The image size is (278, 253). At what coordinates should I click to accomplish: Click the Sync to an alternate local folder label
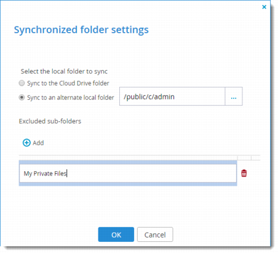pyautogui.click(x=71, y=97)
